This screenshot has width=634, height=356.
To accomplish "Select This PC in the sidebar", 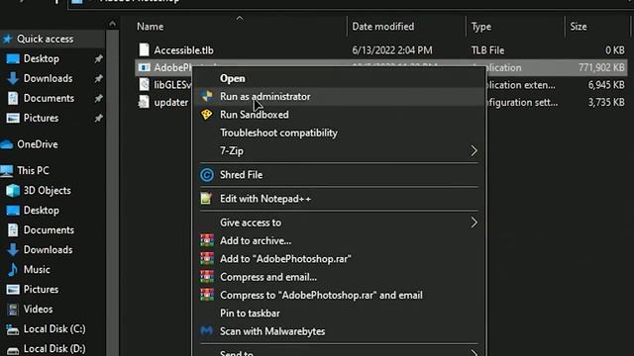I will 33,170.
